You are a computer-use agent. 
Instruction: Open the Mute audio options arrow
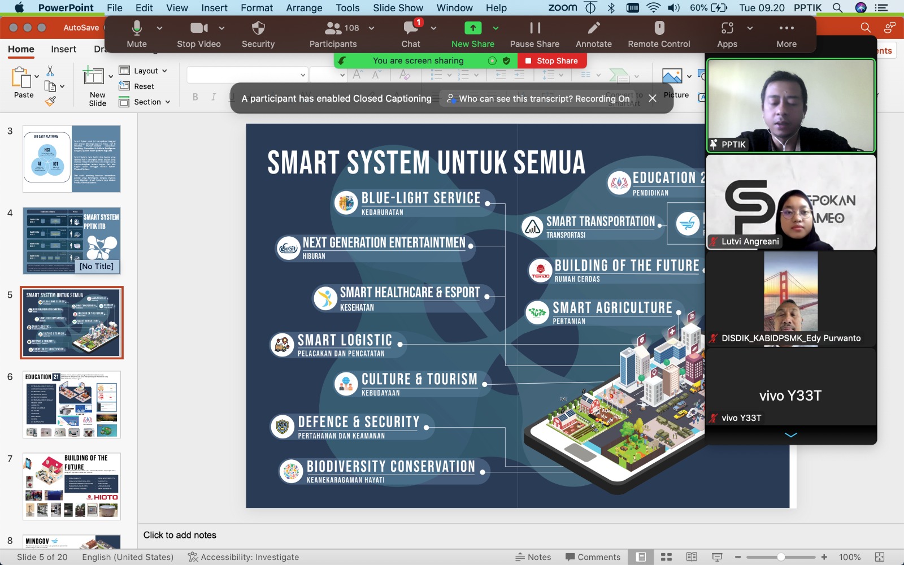[x=159, y=28]
